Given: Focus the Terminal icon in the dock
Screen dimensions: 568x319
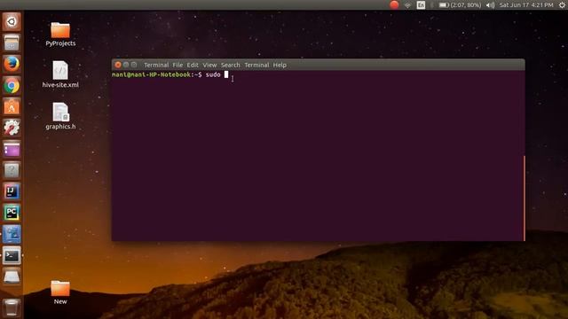Looking at the screenshot, I should [x=12, y=255].
